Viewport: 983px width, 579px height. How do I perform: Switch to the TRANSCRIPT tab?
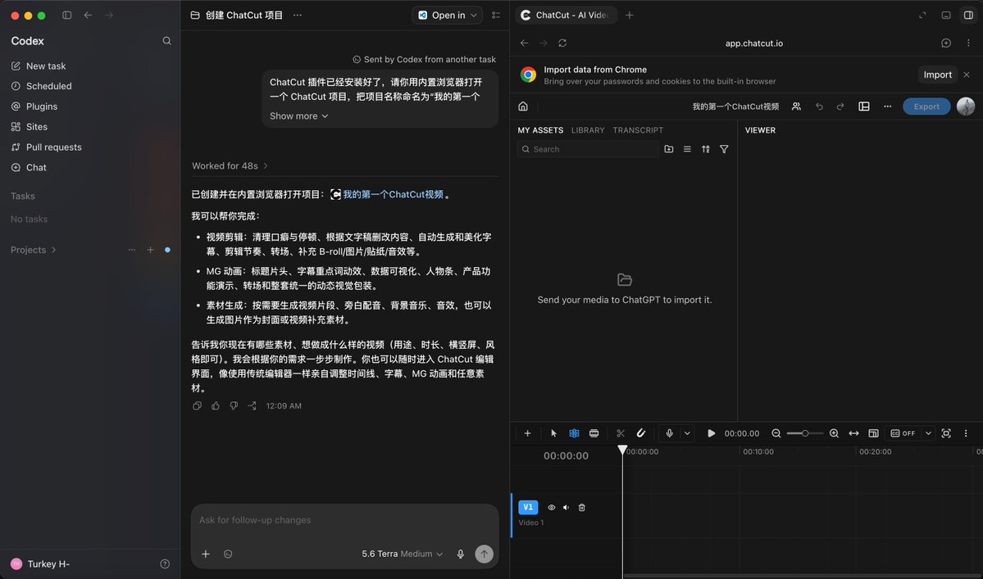click(x=638, y=130)
